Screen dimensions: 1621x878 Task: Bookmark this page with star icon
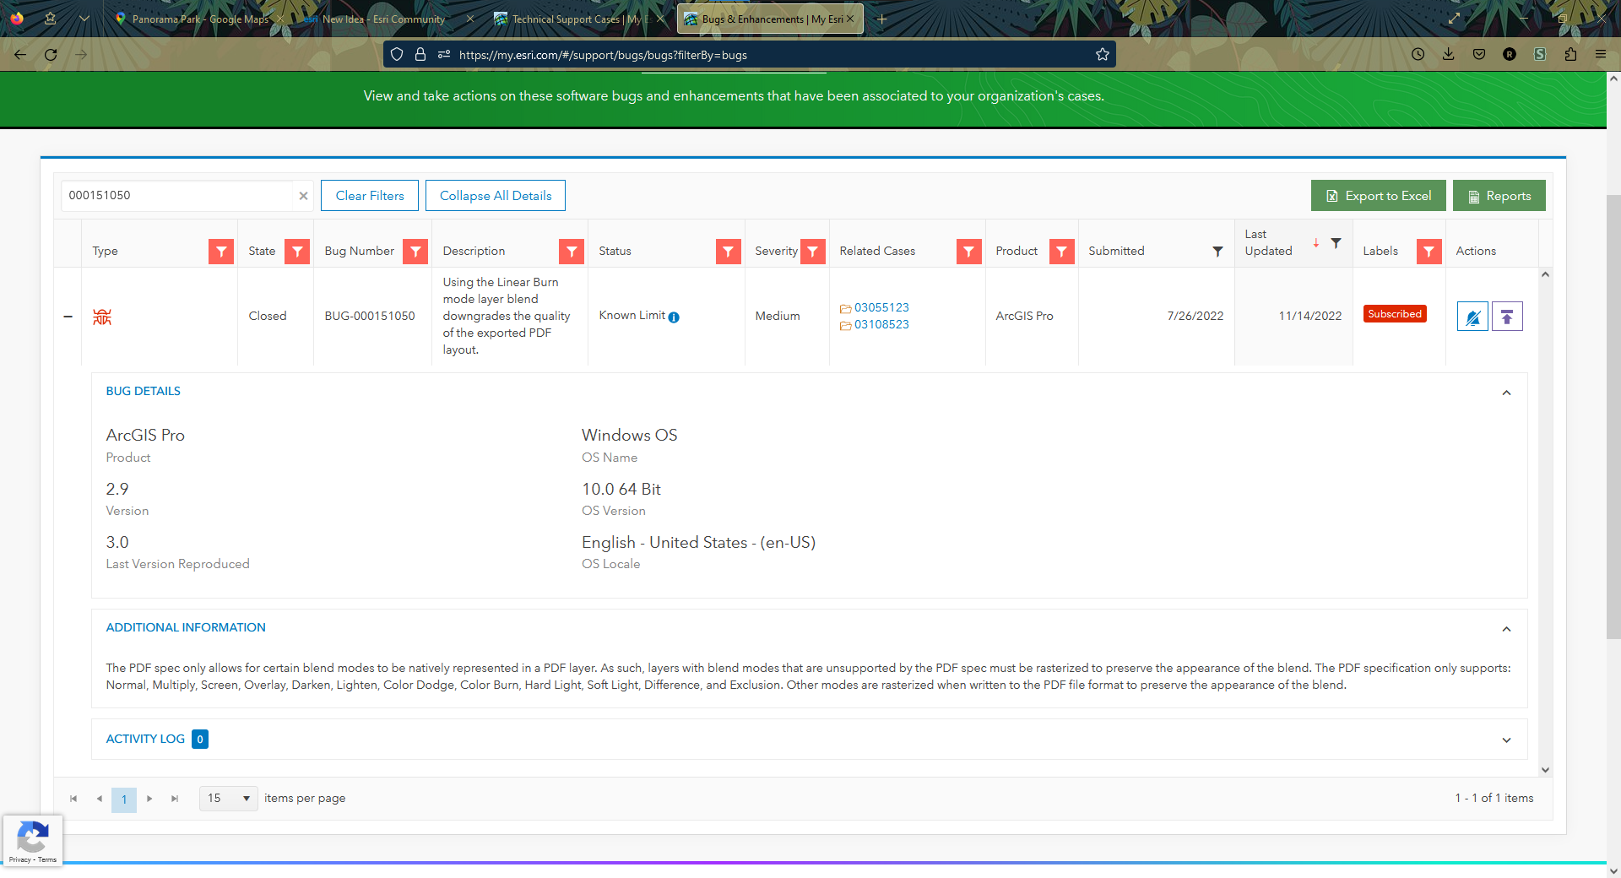point(1103,55)
